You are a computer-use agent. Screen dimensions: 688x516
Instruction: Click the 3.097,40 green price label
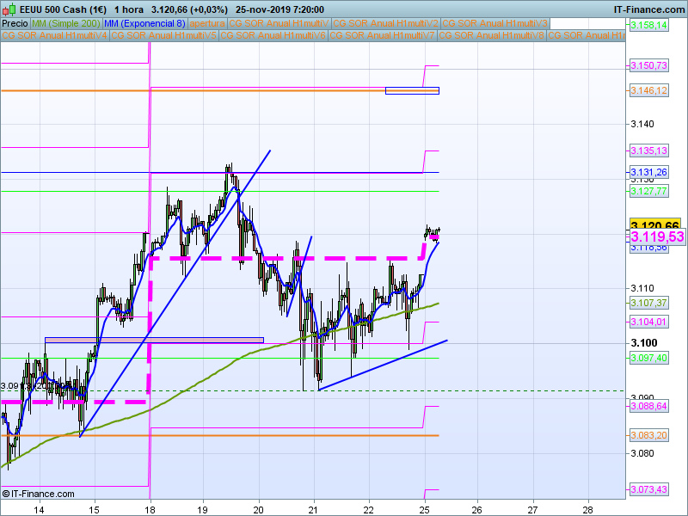[x=648, y=358]
